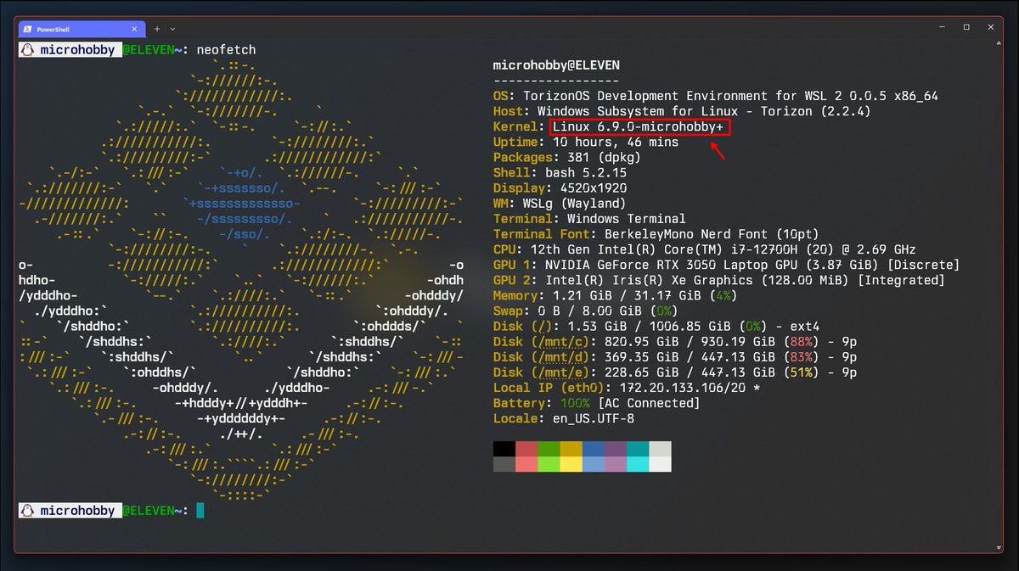Image resolution: width=1019 pixels, height=571 pixels.
Task: Click the 'Disk (/mnt/c)' 88% line
Action: tap(675, 342)
